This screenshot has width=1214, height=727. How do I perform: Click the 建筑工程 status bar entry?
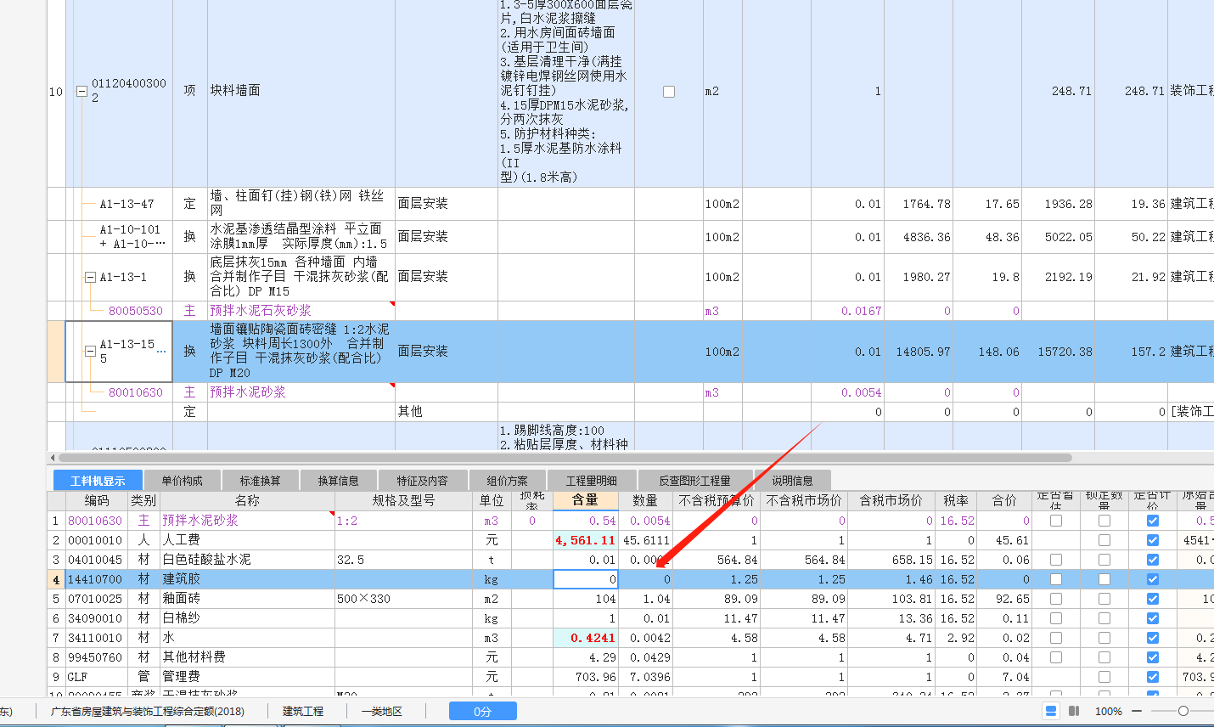pos(303,711)
